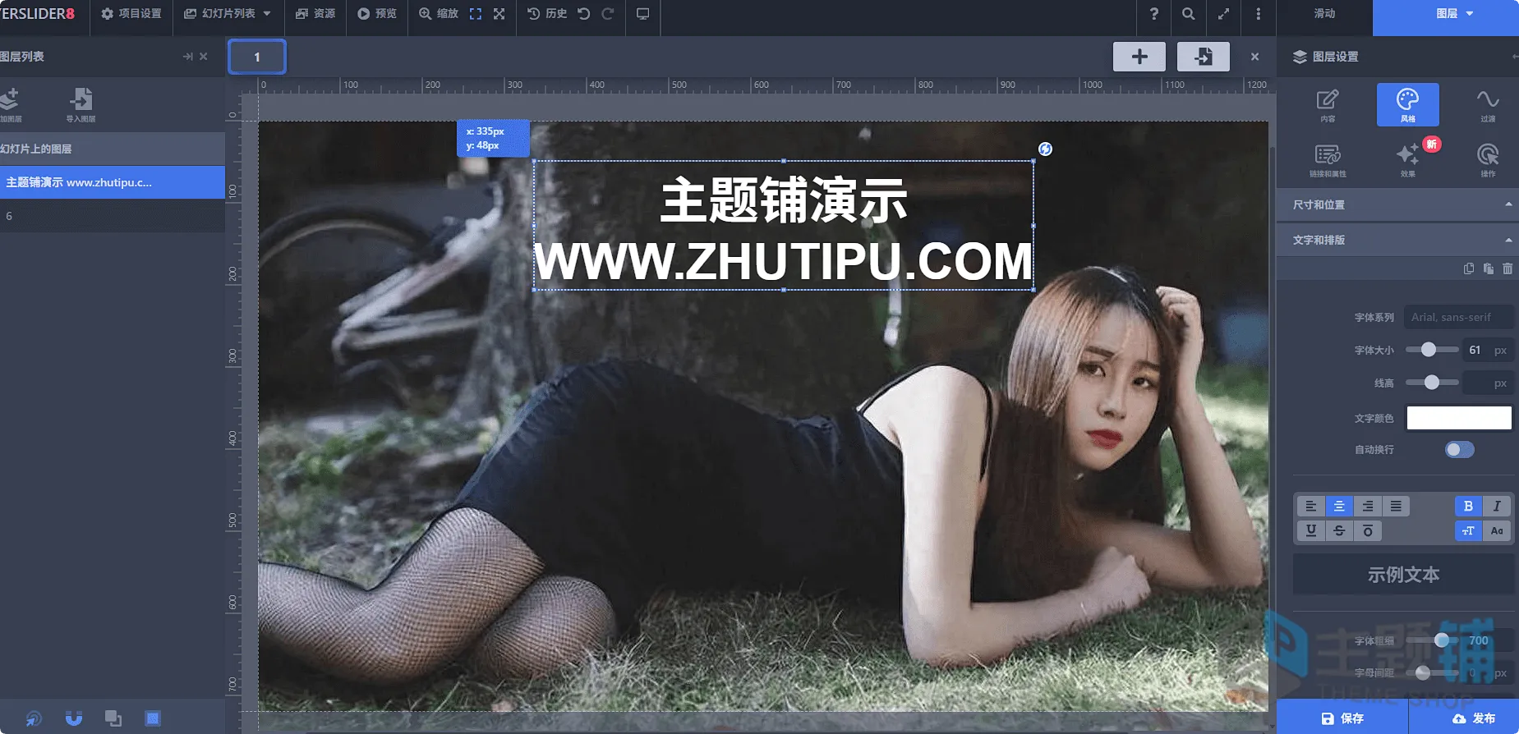The image size is (1519, 734).
Task: Open the help question mark icon
Action: click(1154, 14)
